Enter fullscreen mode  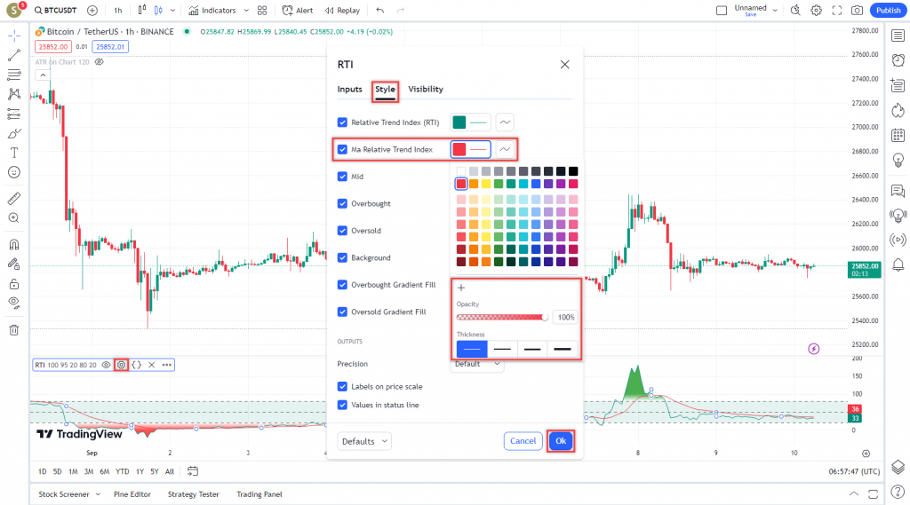tap(837, 11)
